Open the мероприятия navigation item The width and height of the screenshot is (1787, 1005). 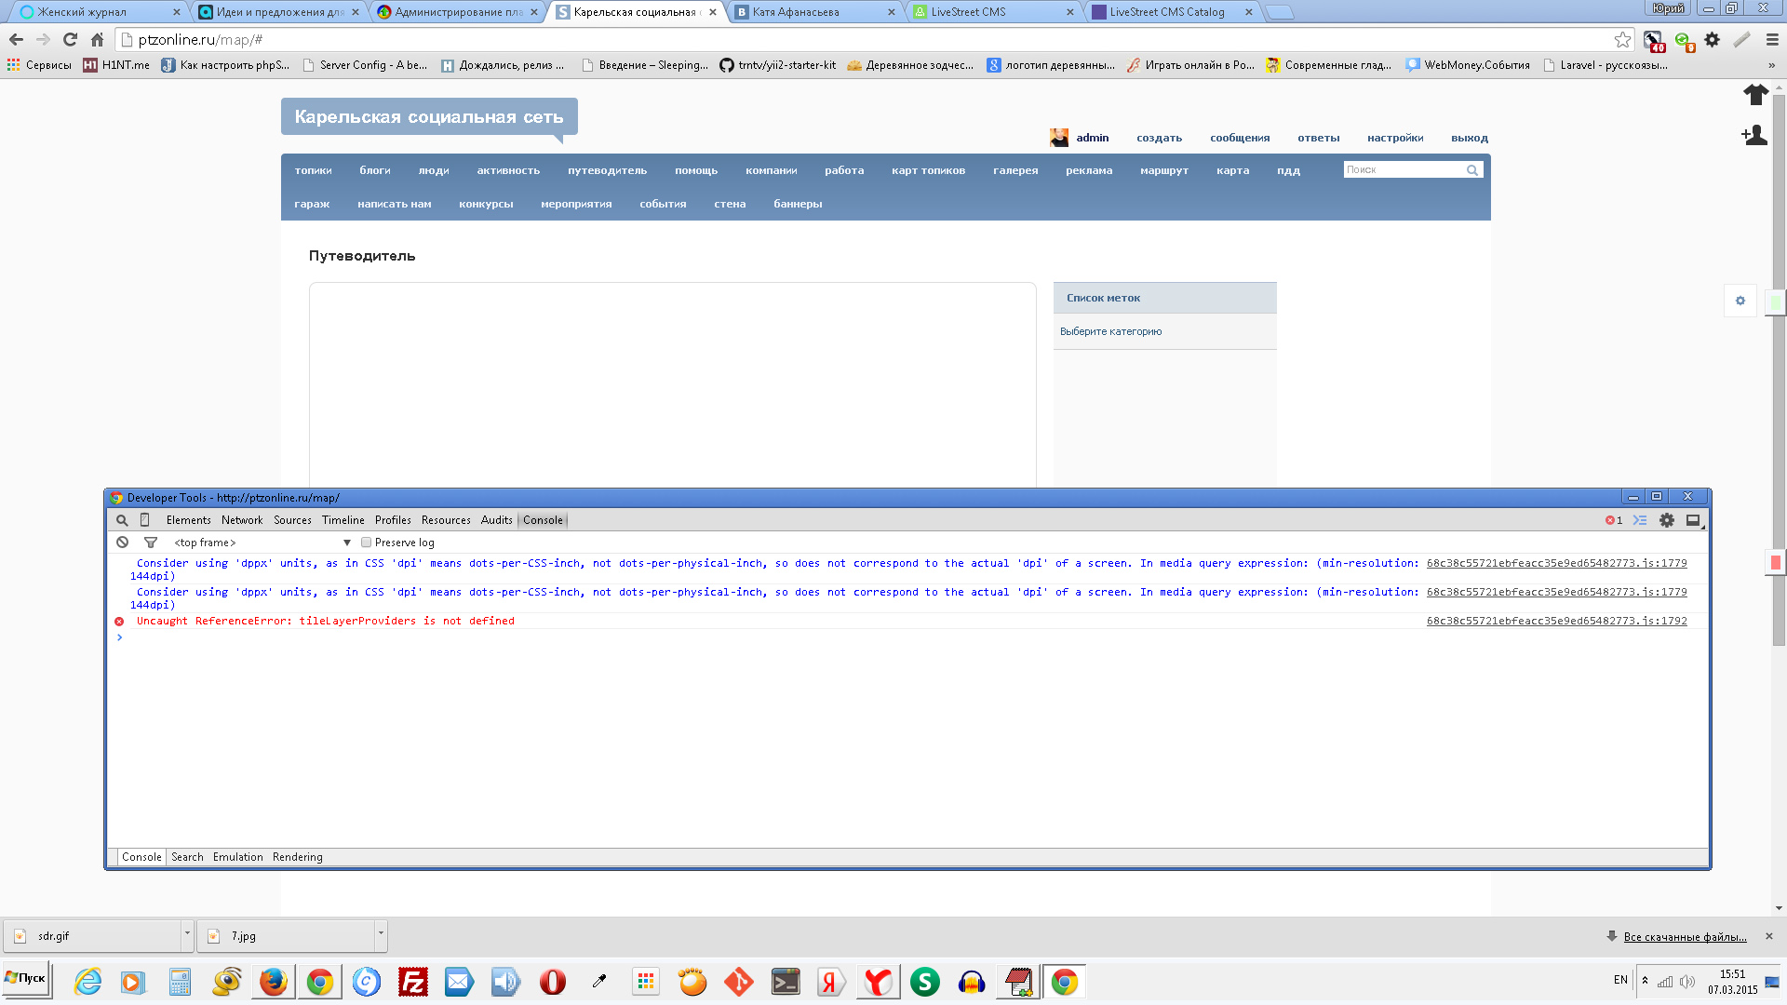(x=576, y=204)
